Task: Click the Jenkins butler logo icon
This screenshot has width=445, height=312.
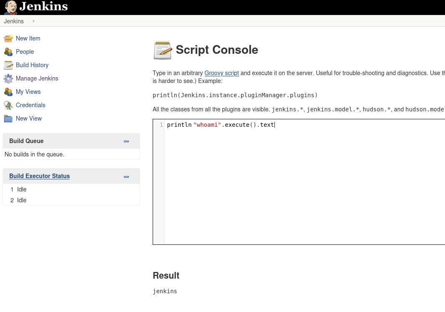Action: click(x=11, y=8)
